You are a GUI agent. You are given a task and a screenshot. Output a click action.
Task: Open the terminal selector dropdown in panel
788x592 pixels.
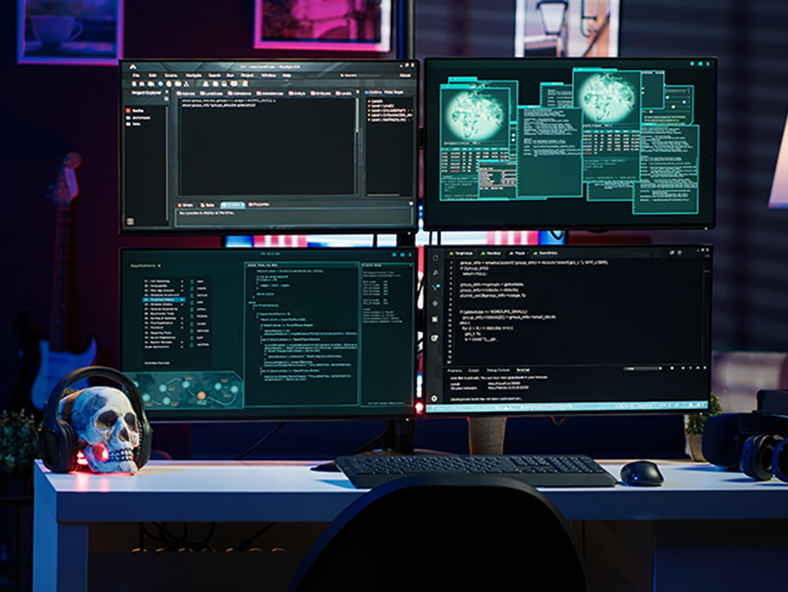(x=642, y=369)
